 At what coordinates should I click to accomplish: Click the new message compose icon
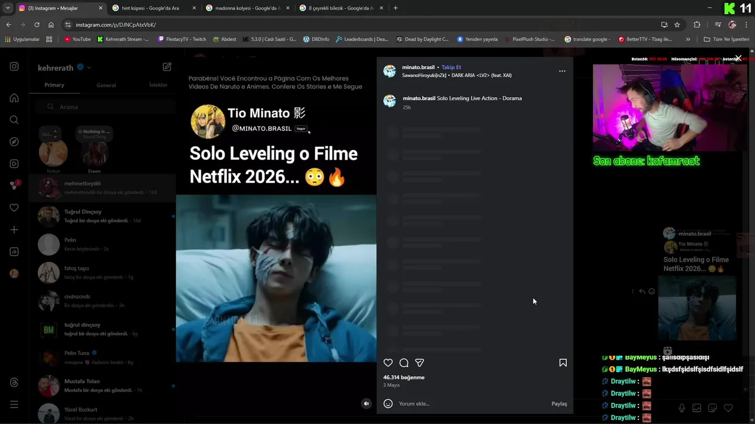pyautogui.click(x=167, y=67)
